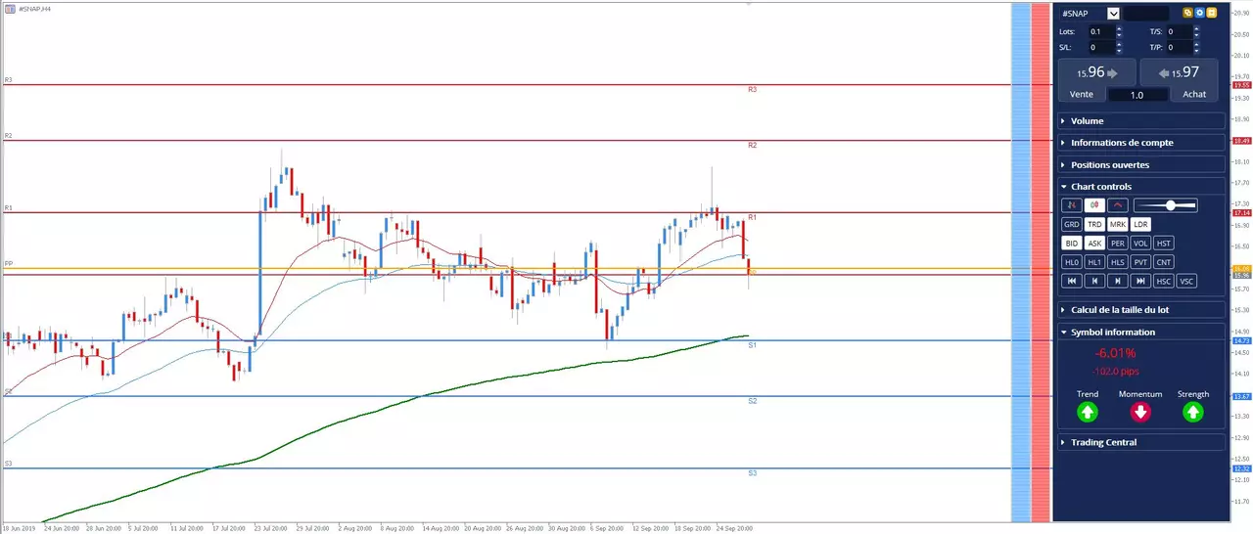This screenshot has height=534, width=1253.
Task: Expand the Volume section
Action: pyautogui.click(x=1141, y=121)
